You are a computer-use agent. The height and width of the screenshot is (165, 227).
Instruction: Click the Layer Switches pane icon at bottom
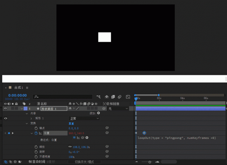6,162
